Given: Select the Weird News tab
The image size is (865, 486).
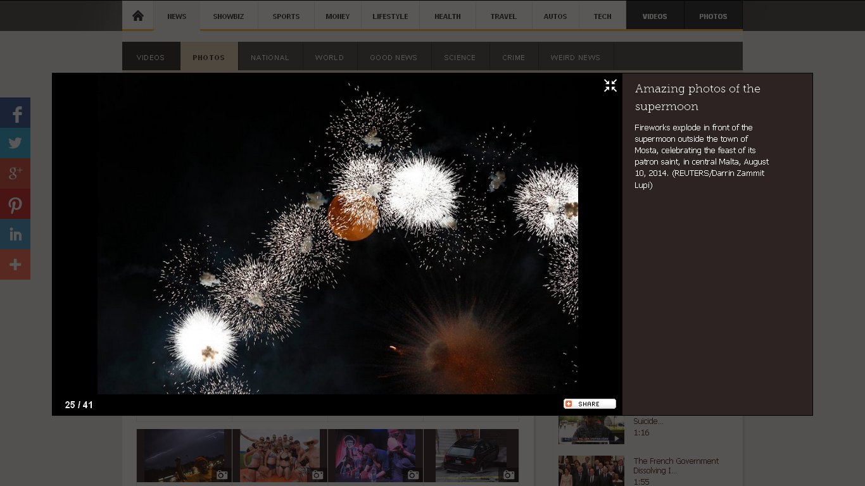Looking at the screenshot, I should [575, 58].
